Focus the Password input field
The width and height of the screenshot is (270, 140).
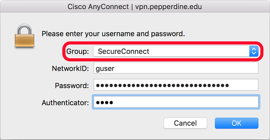(x=176, y=85)
